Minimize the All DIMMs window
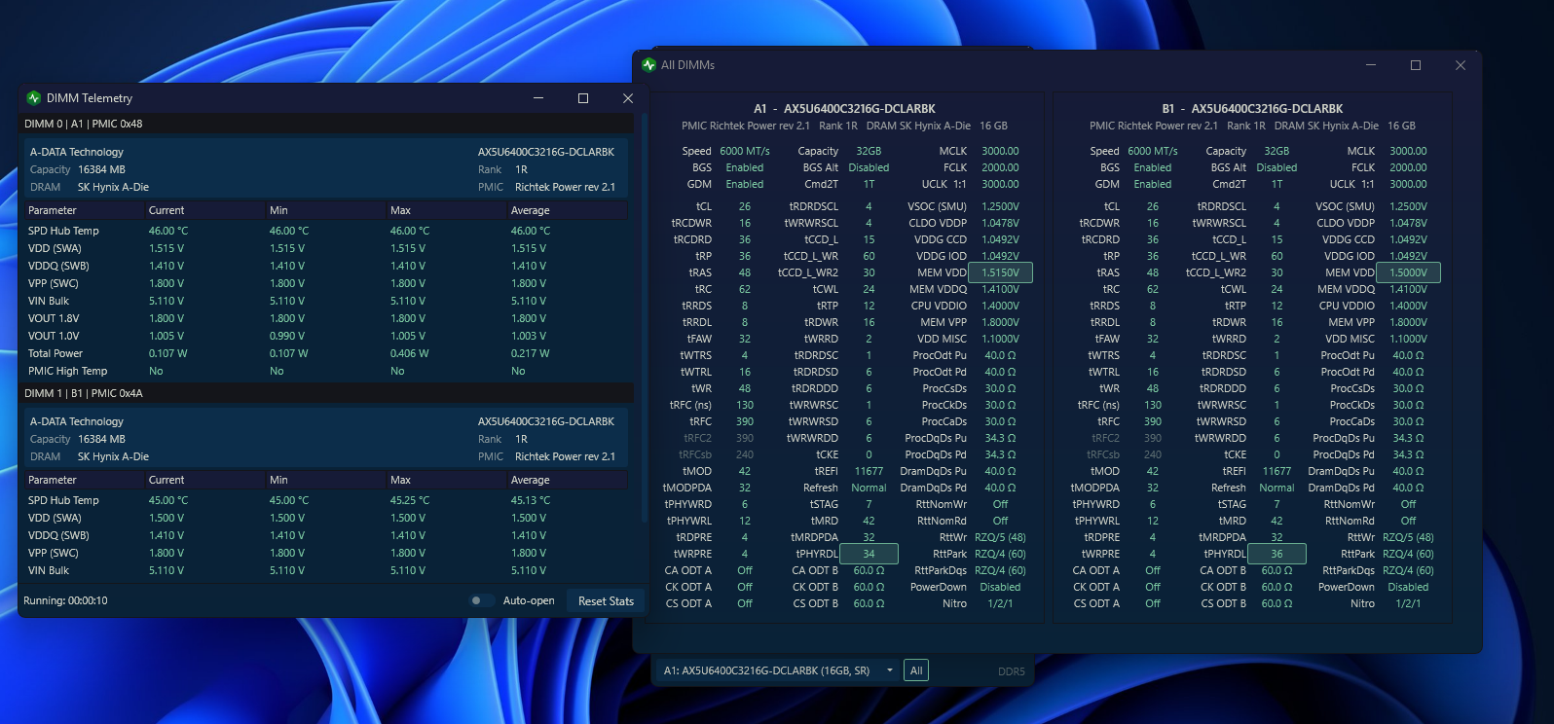This screenshot has width=1554, height=724. 1371,65
